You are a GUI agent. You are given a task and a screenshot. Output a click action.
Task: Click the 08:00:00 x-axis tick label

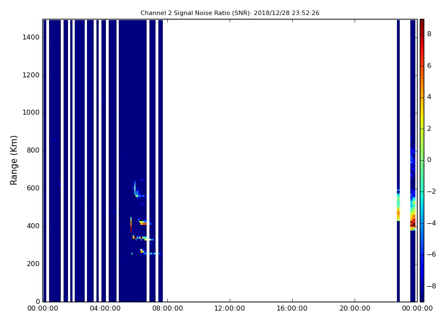168,308
